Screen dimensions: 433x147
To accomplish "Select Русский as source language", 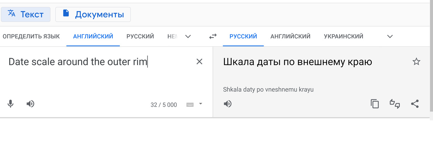I will click(140, 36).
